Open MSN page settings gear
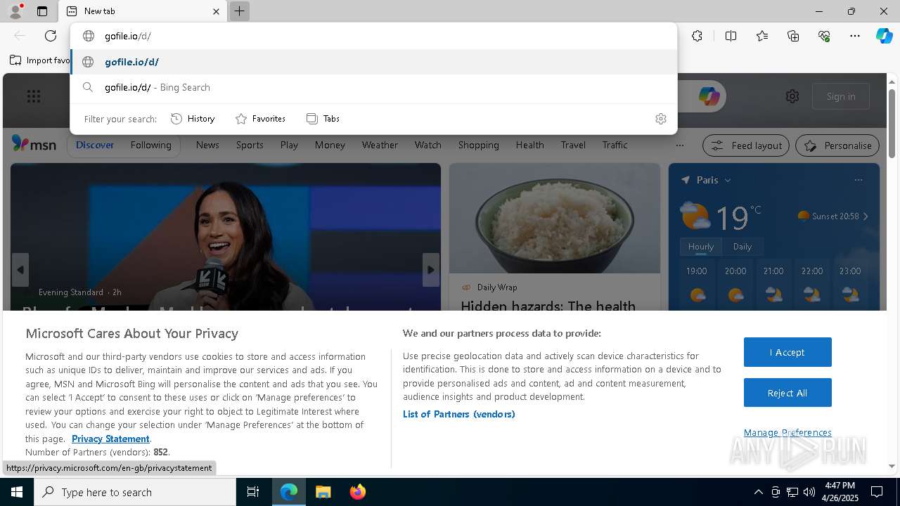Viewport: 900px width, 506px height. pos(792,96)
